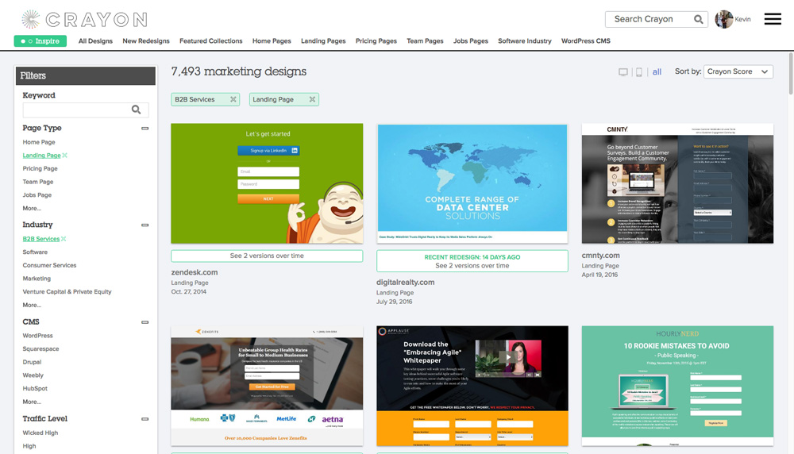This screenshot has width=794, height=454.
Task: Click the Crayon sunburst logo
Action: [x=30, y=19]
